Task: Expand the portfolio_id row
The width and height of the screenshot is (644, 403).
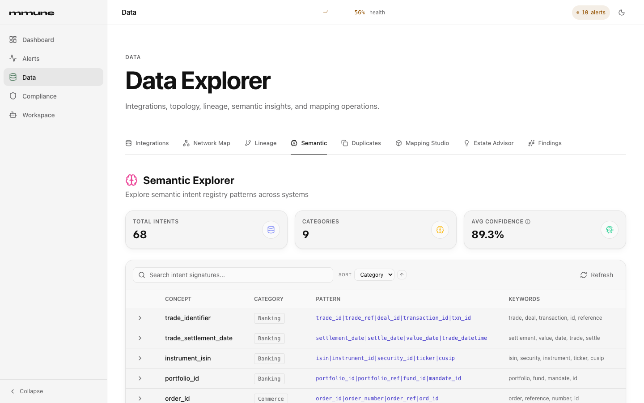Action: point(140,378)
